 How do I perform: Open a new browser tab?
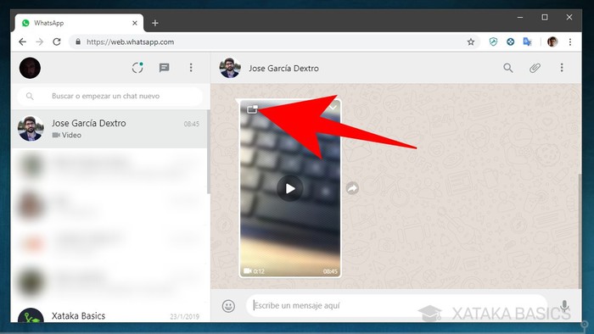(155, 23)
